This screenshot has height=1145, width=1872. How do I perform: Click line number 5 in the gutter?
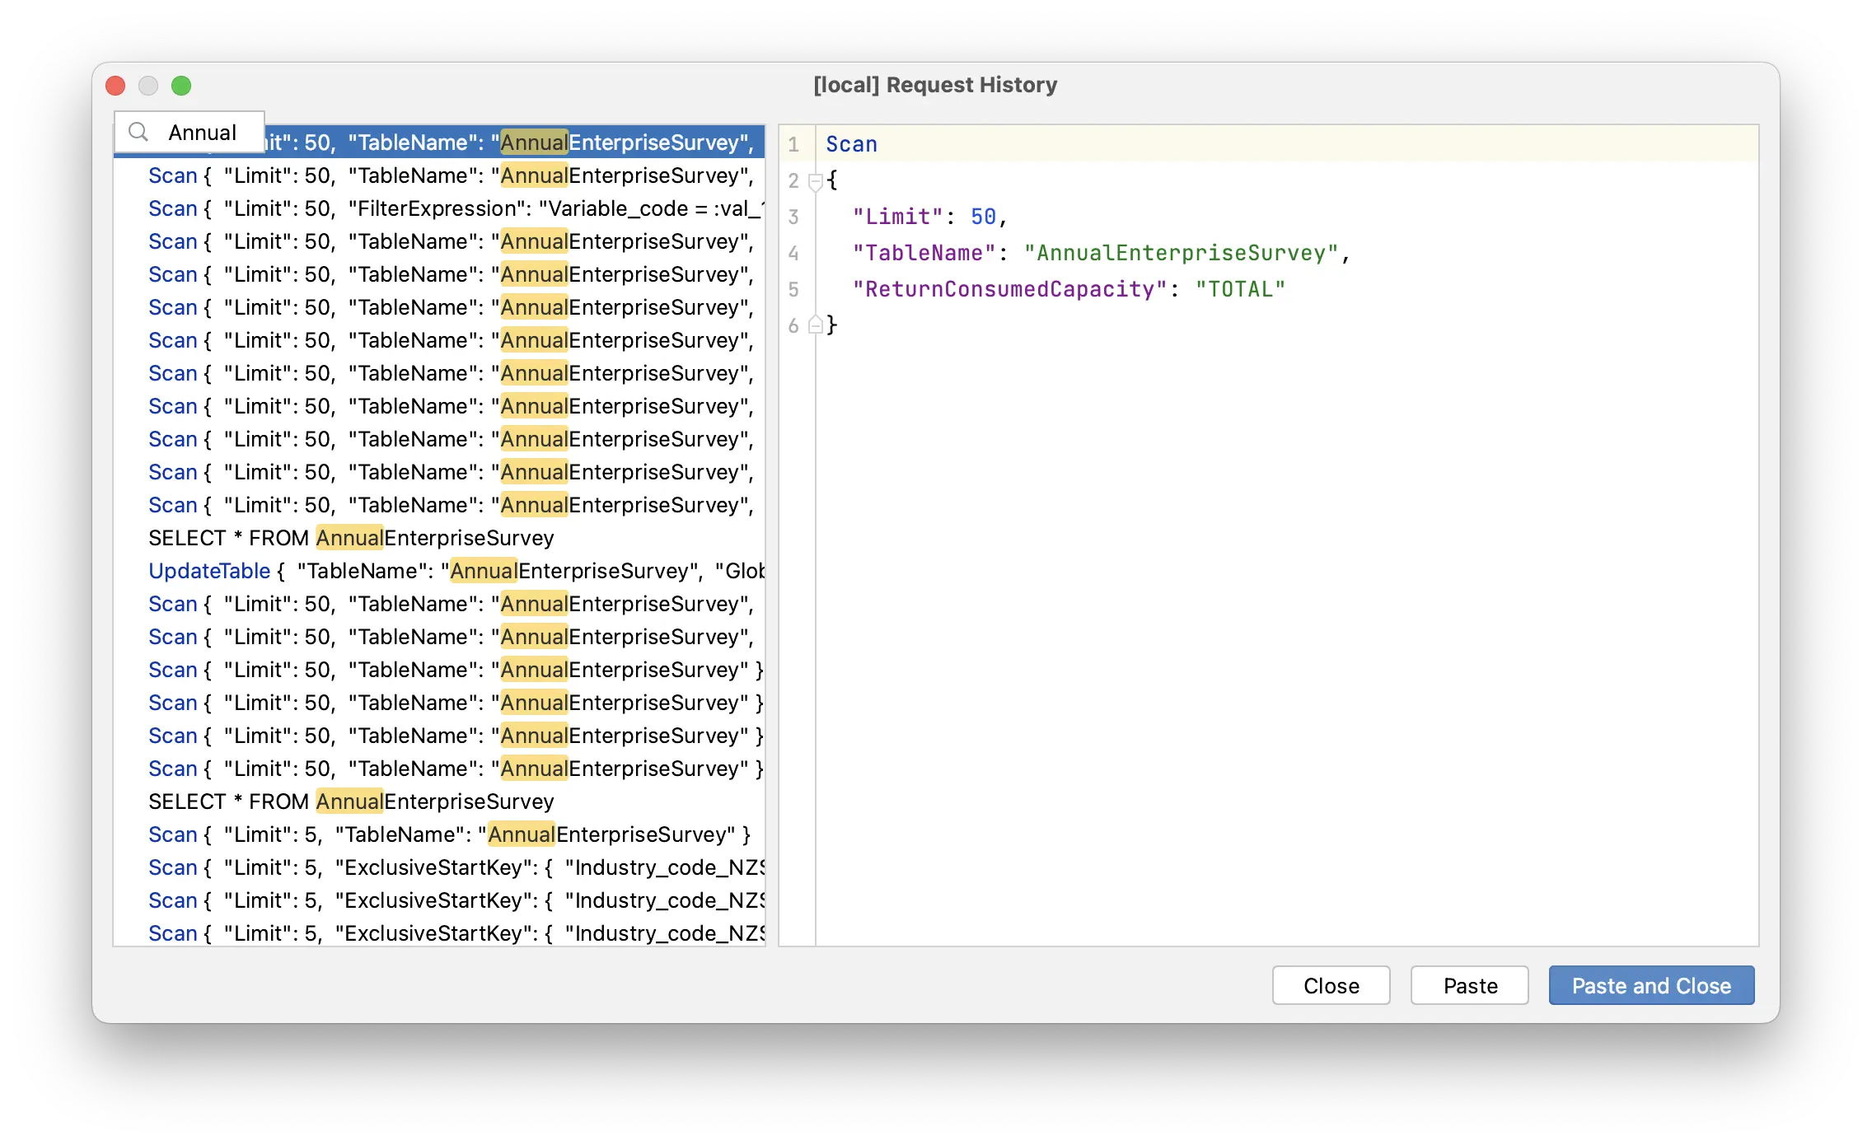tap(793, 289)
